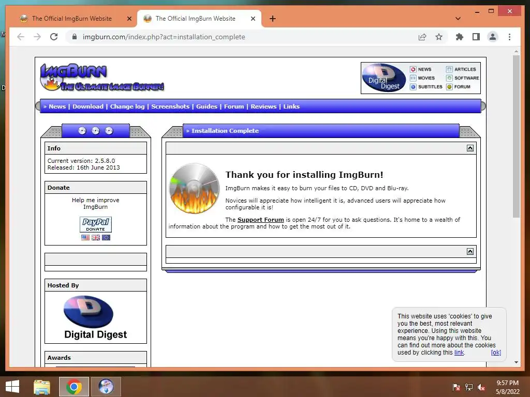Open the Chrome profile avatar
The image size is (530, 397).
tap(493, 37)
